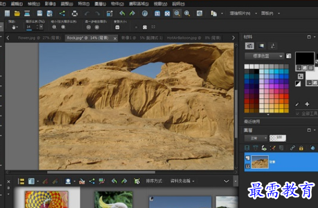
Task: Select the gradient tab in Materials palette
Action: tap(261, 46)
